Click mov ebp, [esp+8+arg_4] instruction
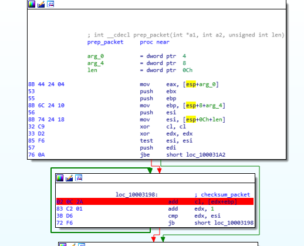 (x=183, y=106)
